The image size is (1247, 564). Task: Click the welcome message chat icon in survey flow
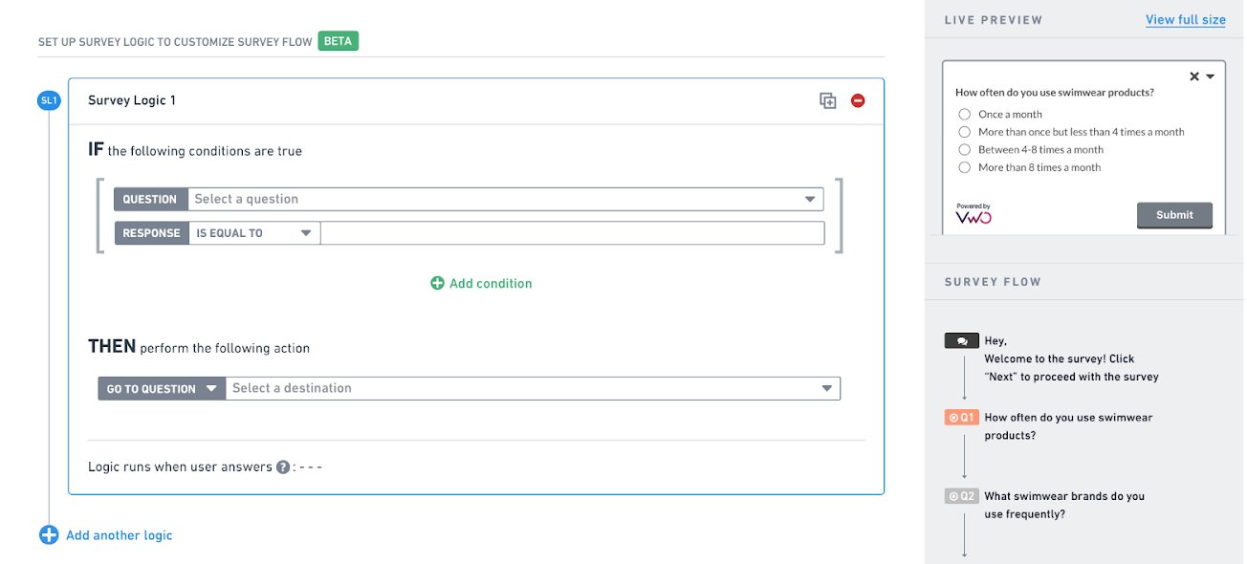962,340
